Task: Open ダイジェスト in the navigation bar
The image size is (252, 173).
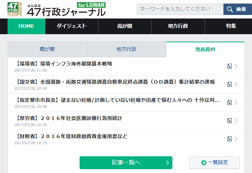Action: 72,26
